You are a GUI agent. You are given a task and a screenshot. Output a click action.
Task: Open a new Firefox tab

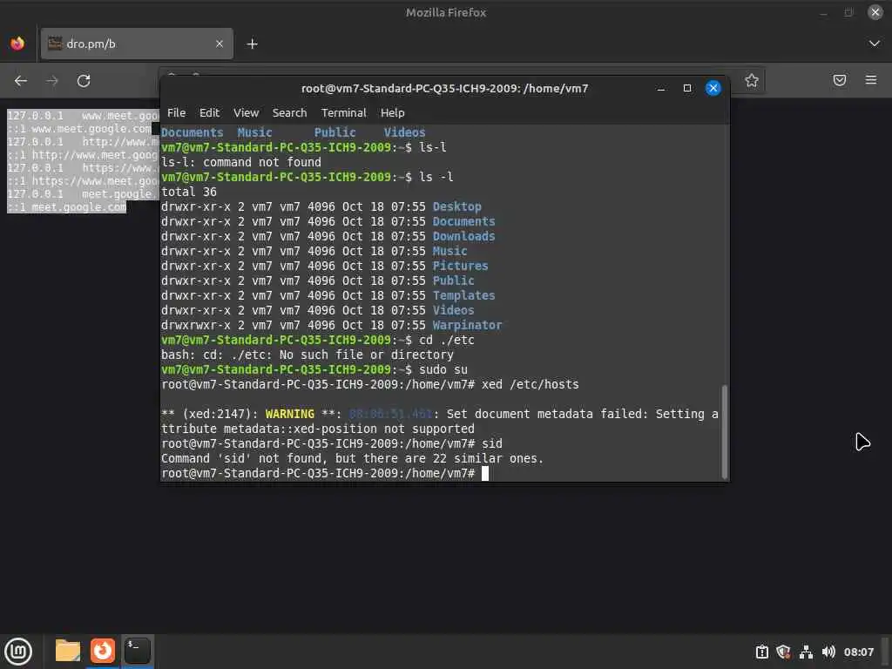pos(252,44)
